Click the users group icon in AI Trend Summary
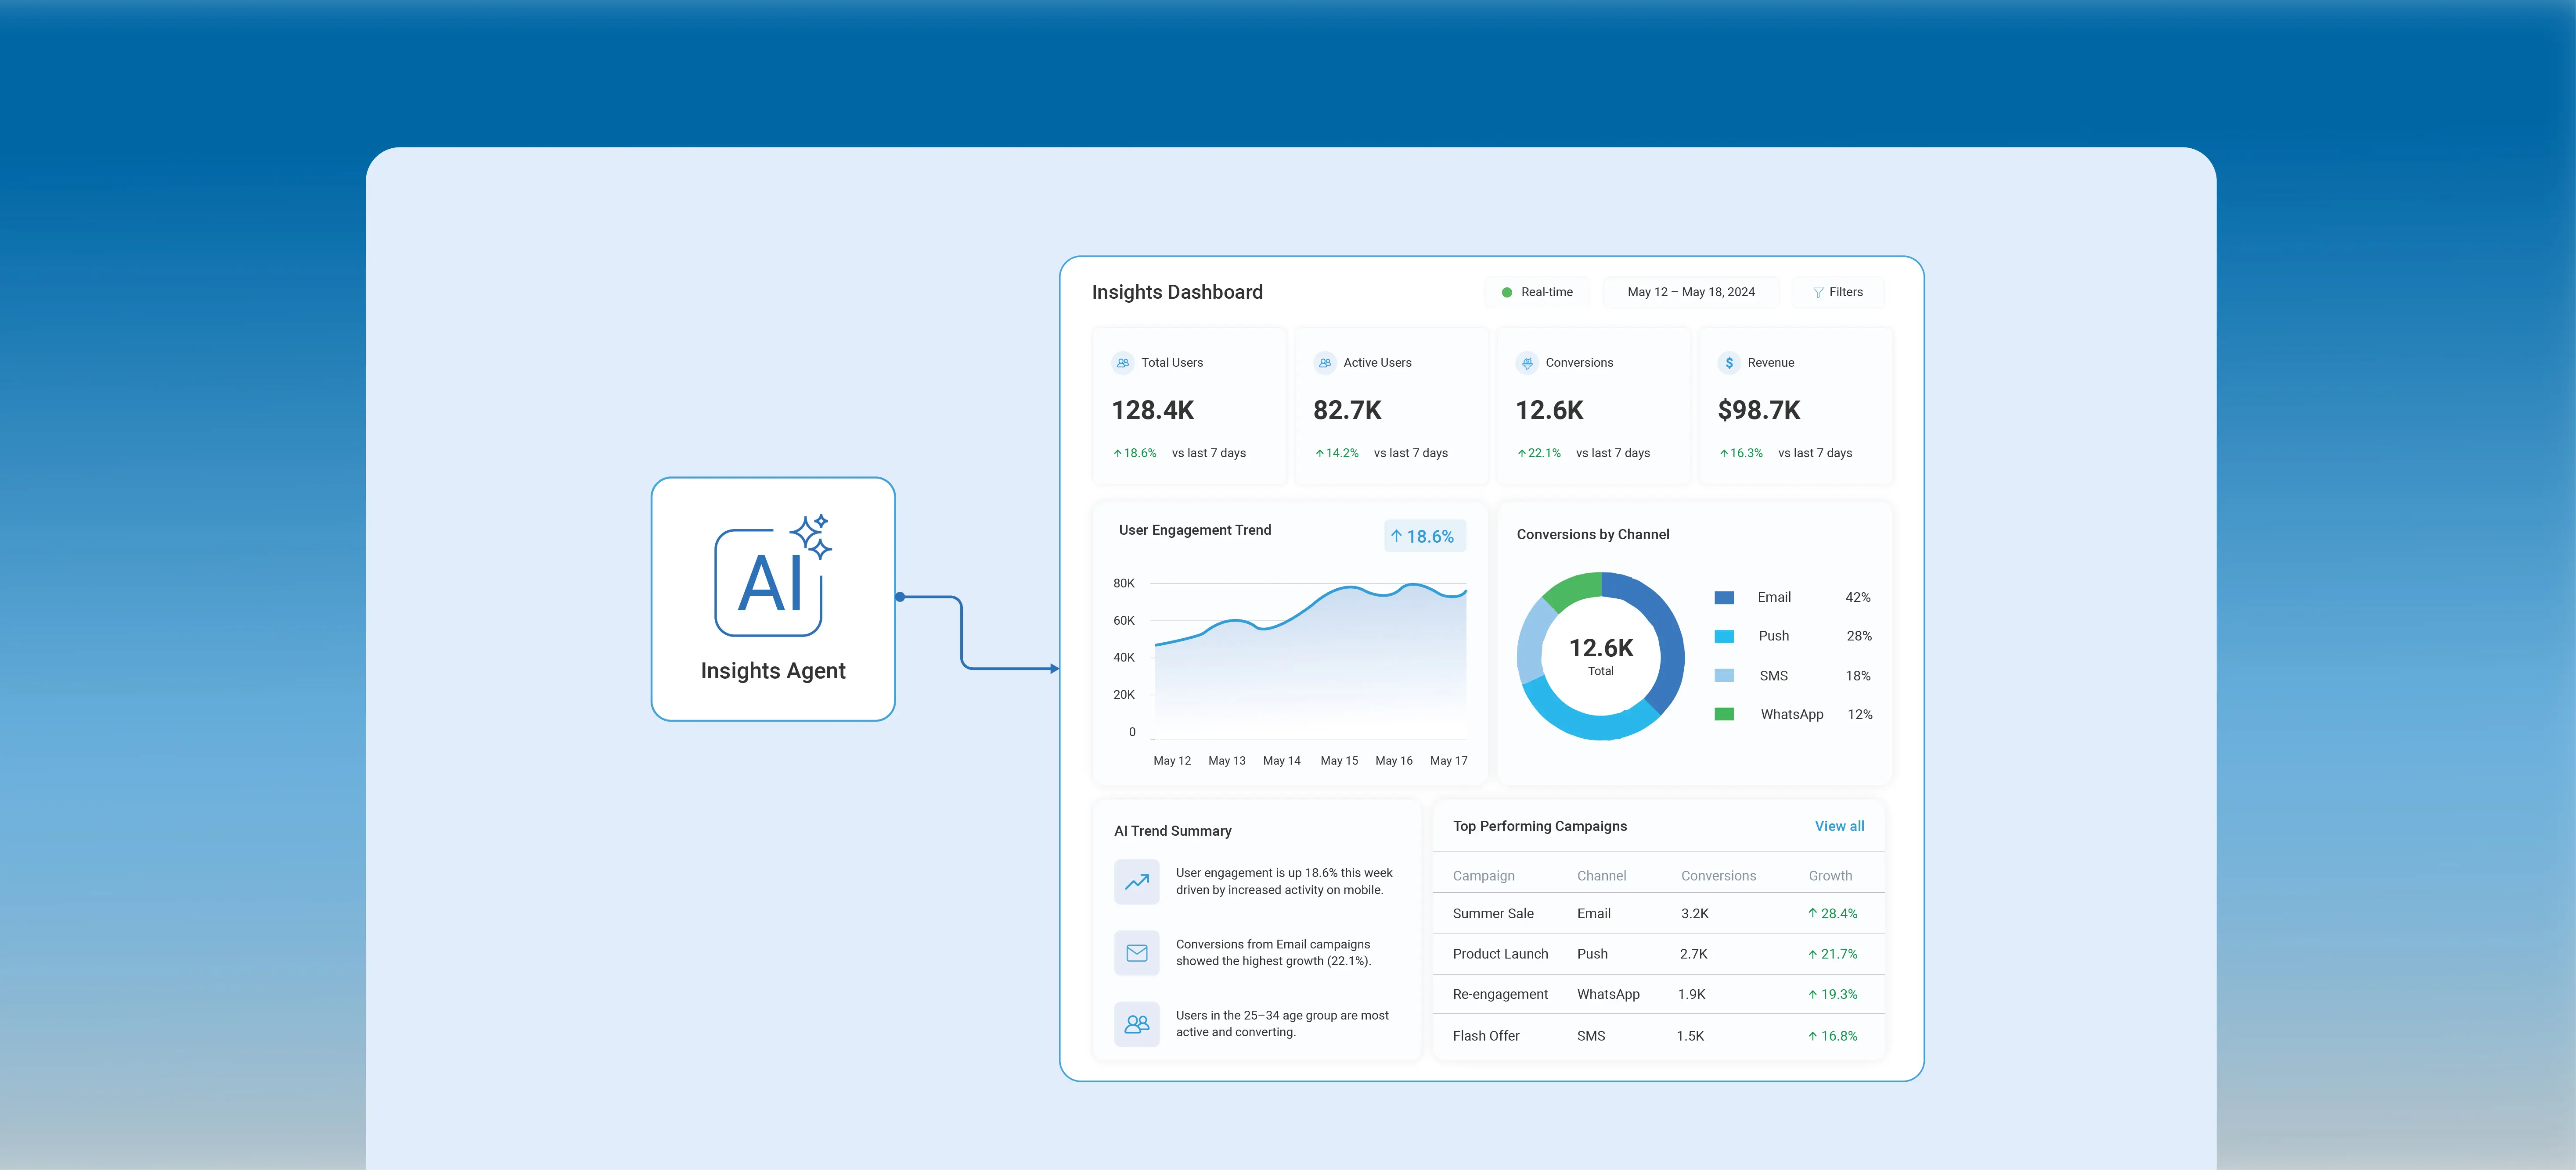The image size is (2576, 1170). tap(1137, 1024)
